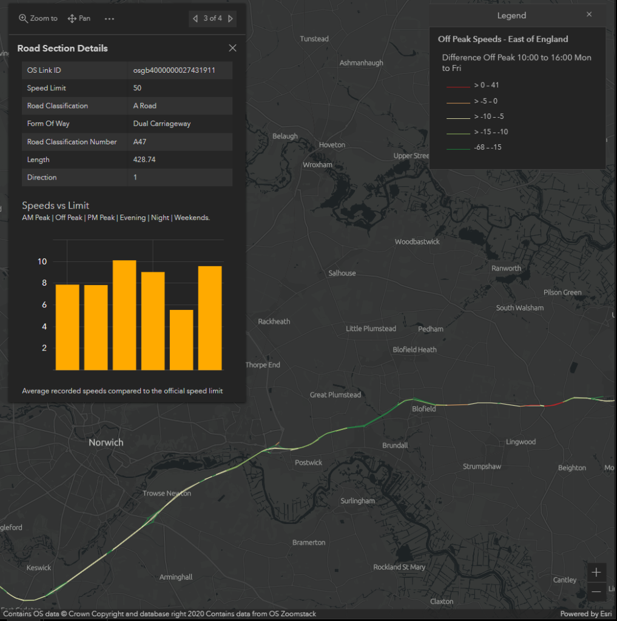Click the Road Classification Number row A47

tap(127, 142)
